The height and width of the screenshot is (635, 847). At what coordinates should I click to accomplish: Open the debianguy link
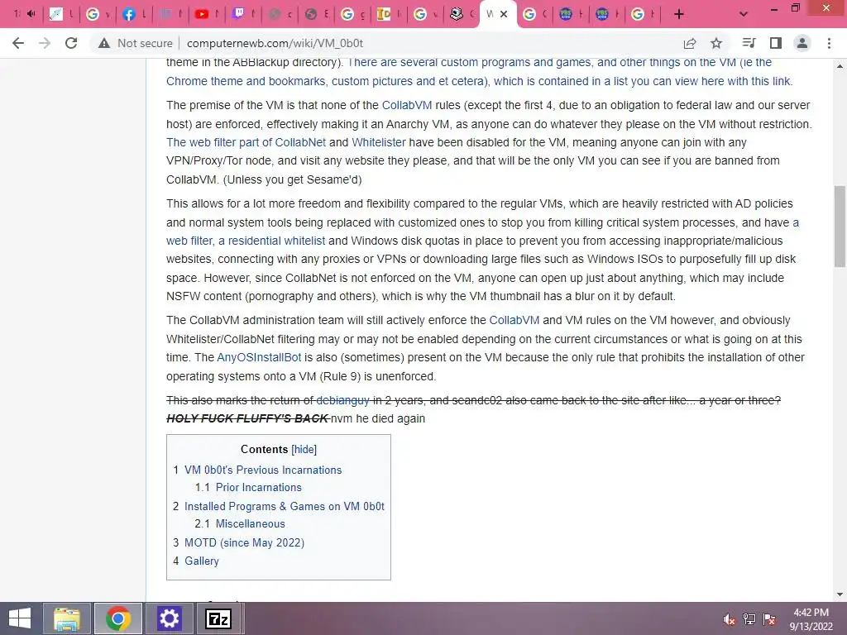coord(342,400)
